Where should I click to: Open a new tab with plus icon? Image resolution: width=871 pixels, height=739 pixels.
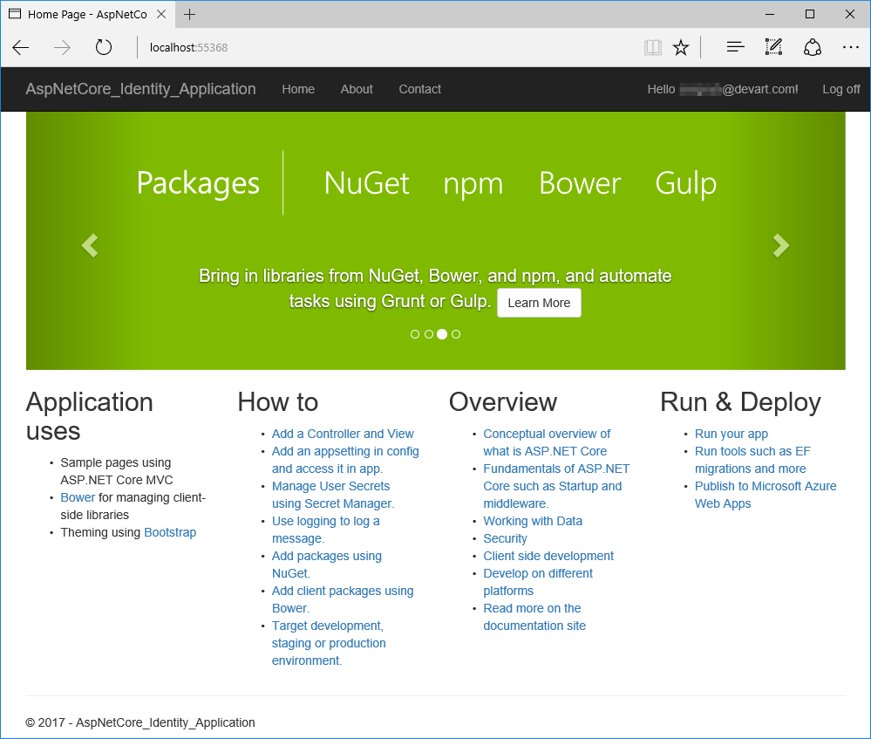click(189, 14)
